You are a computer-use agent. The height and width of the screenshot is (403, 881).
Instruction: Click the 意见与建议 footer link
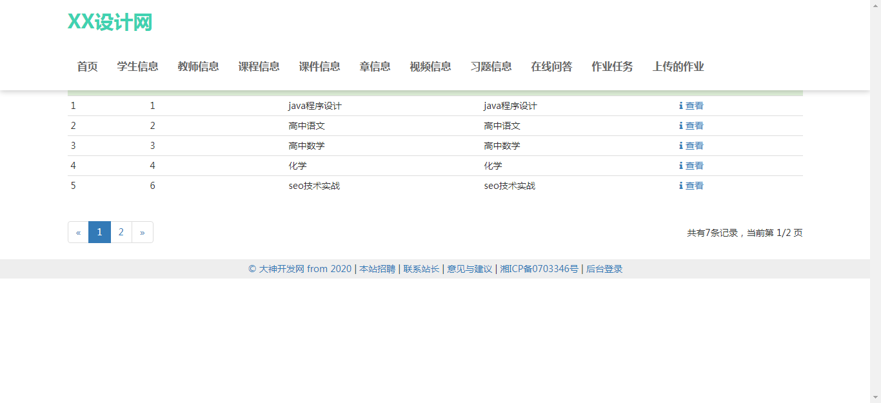point(470,269)
